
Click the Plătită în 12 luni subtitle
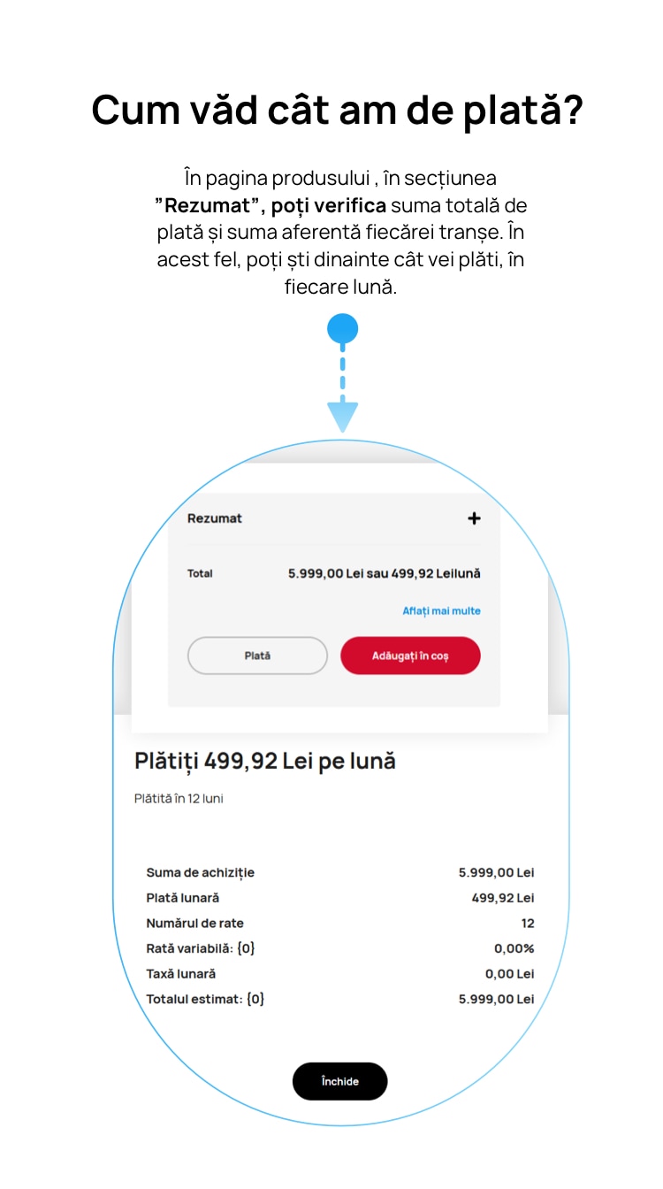coord(179,798)
